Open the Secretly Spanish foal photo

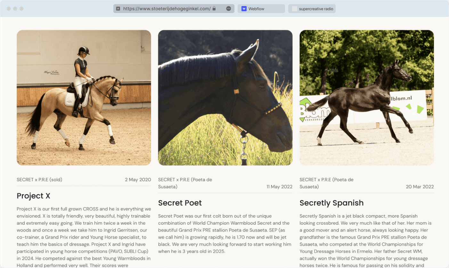click(367, 98)
